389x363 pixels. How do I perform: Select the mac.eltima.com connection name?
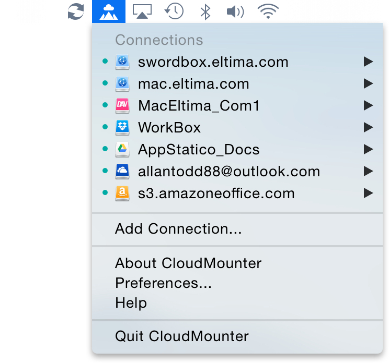coord(193,84)
